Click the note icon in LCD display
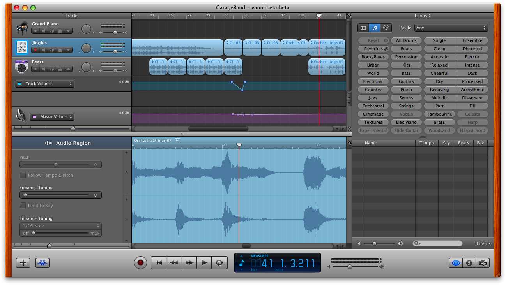 (x=241, y=263)
